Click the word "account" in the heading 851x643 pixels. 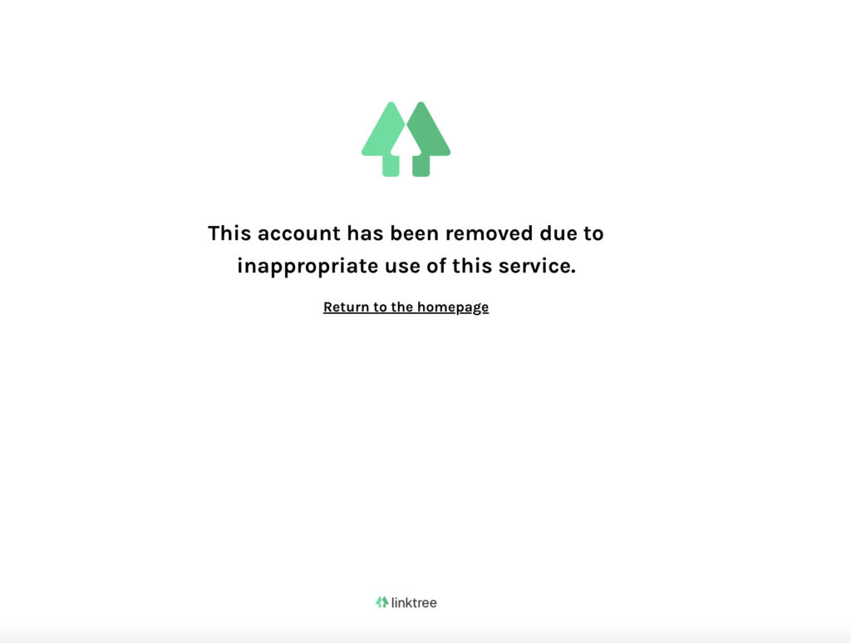(x=299, y=234)
